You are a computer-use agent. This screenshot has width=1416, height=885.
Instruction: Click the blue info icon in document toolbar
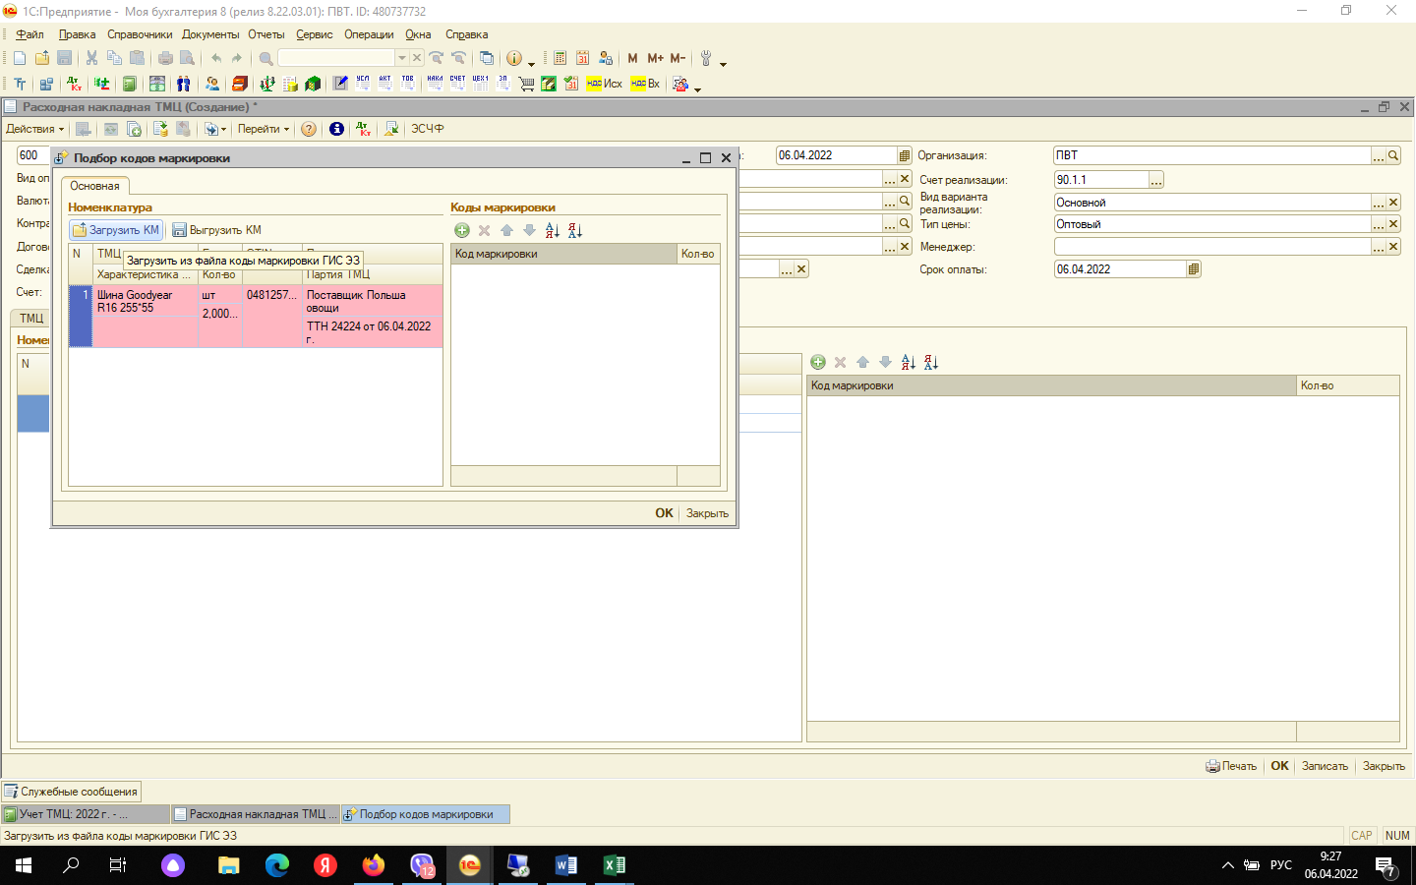[336, 129]
